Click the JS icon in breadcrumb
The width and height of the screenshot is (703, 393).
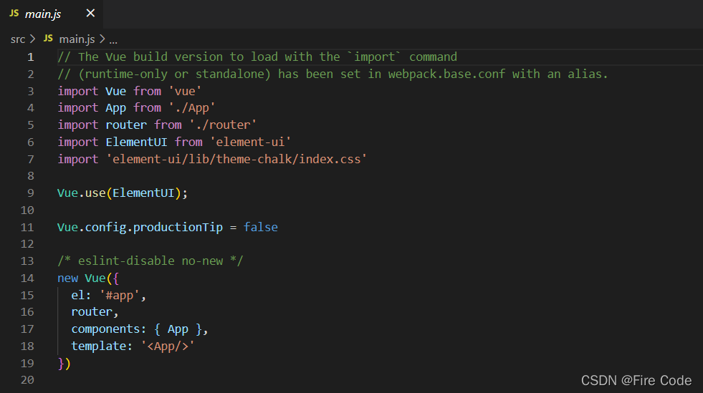point(49,39)
